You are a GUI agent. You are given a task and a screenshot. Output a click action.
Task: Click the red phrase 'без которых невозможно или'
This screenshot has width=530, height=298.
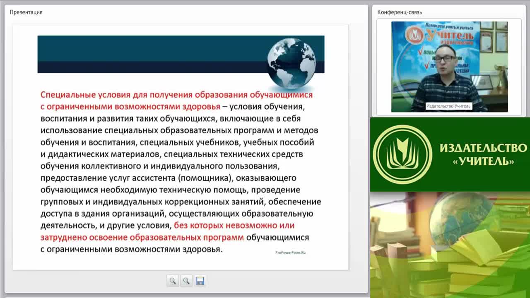234,226
